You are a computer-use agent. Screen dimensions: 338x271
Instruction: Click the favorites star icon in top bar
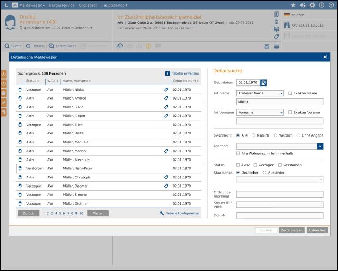point(293,5)
